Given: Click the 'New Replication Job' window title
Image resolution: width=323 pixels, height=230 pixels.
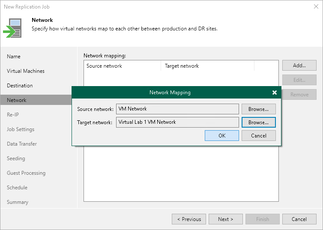Looking at the screenshot, I should [x=27, y=7].
